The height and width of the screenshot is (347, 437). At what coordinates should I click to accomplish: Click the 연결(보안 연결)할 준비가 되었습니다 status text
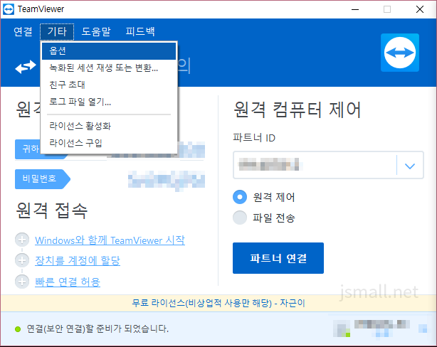click(x=98, y=329)
